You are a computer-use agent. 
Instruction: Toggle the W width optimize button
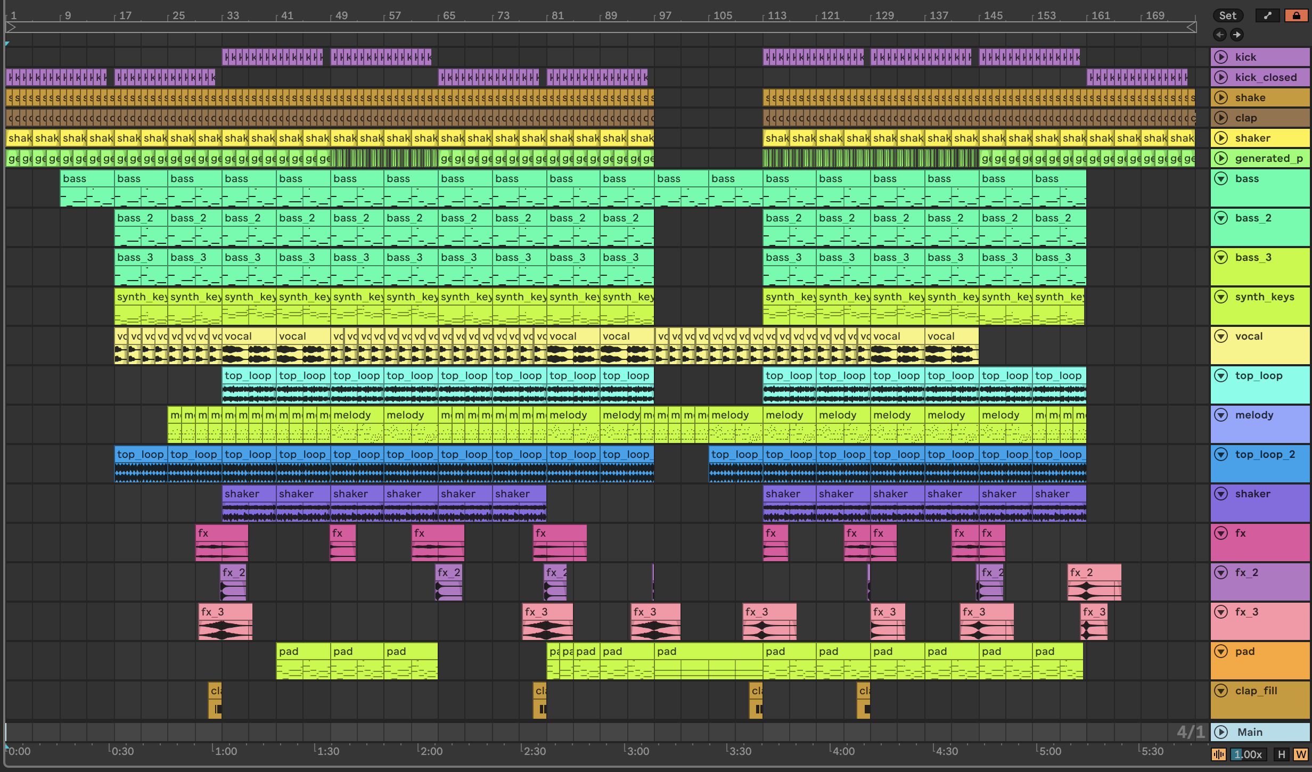(1300, 754)
